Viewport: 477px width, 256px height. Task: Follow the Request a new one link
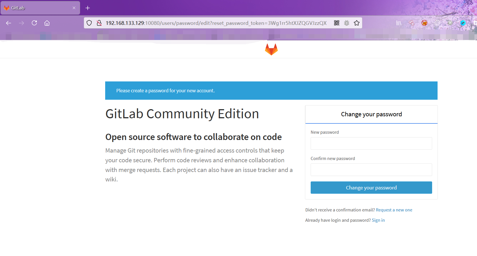coord(394,210)
